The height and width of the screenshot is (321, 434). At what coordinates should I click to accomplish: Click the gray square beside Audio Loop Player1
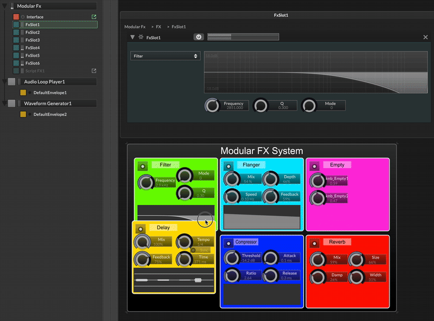11,82
